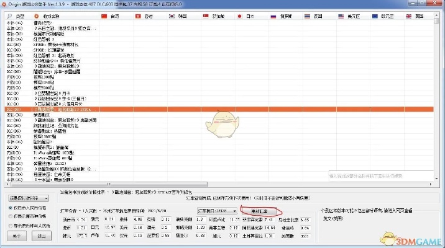
Task: Click the 乌拉圭比索 exchange rate field
Action: click(x=305, y=219)
